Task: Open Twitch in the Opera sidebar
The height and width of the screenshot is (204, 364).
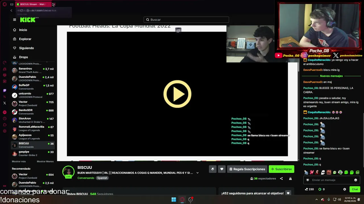Action: [5, 91]
